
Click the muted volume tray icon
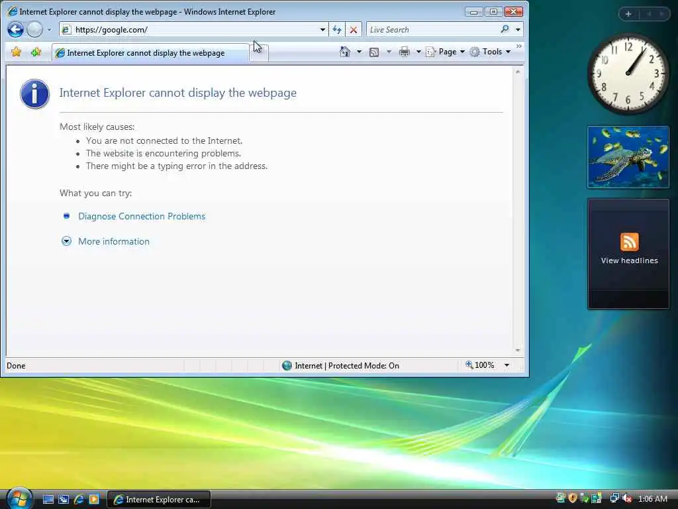[626, 499]
